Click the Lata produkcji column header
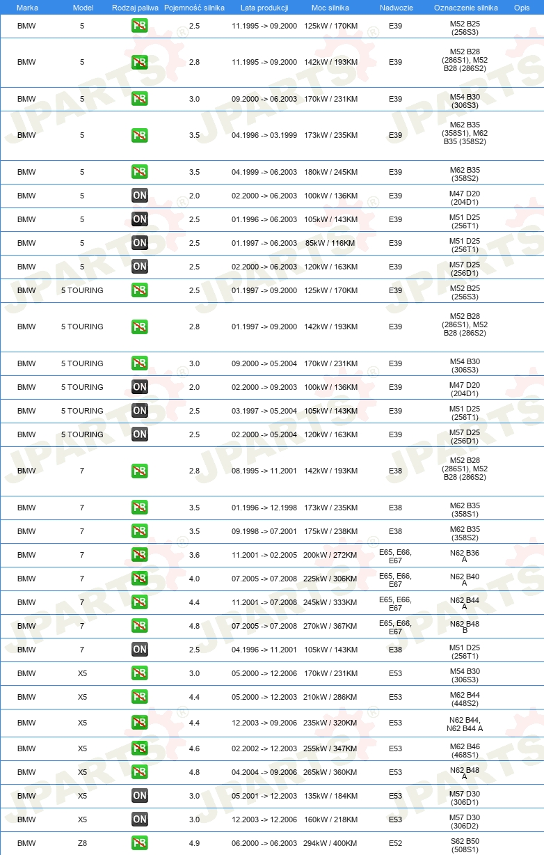 [x=264, y=7]
